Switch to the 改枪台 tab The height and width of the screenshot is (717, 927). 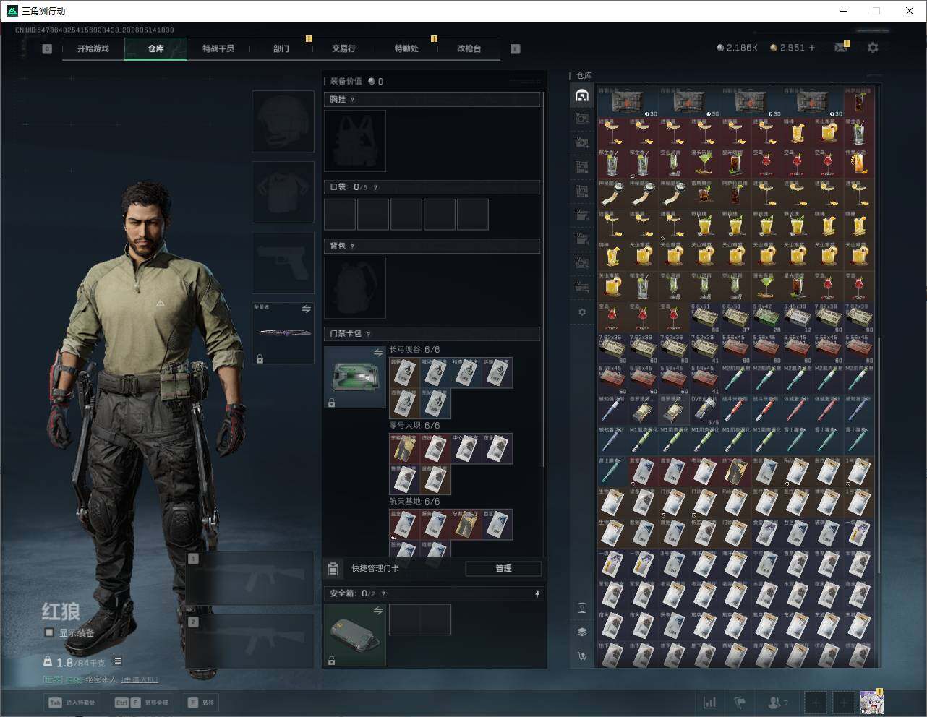[469, 48]
